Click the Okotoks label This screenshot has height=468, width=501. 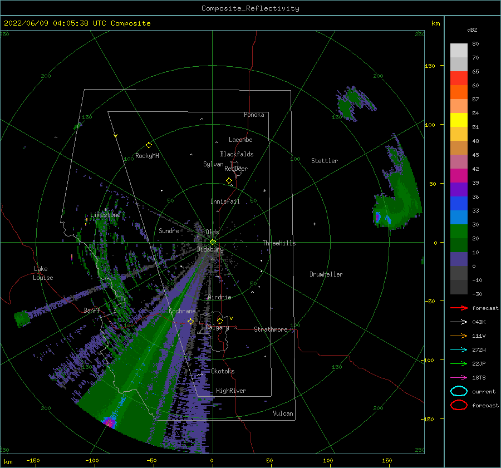click(x=223, y=371)
